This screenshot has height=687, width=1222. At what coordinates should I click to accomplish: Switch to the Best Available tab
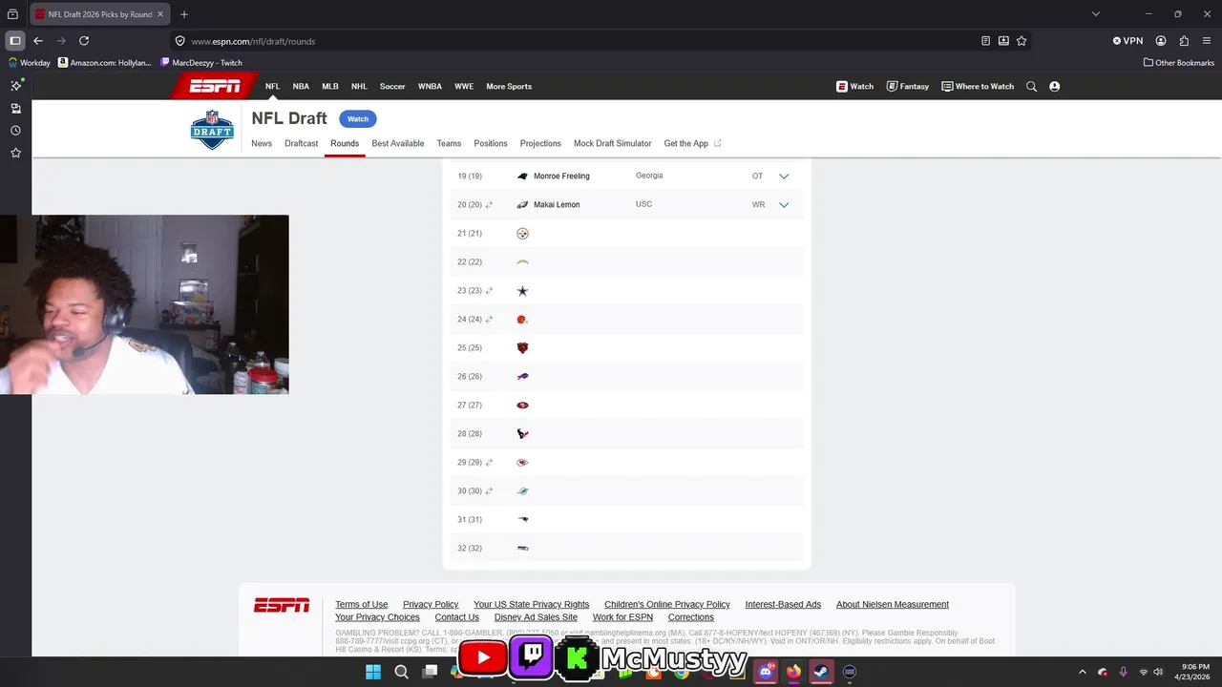pyautogui.click(x=398, y=143)
